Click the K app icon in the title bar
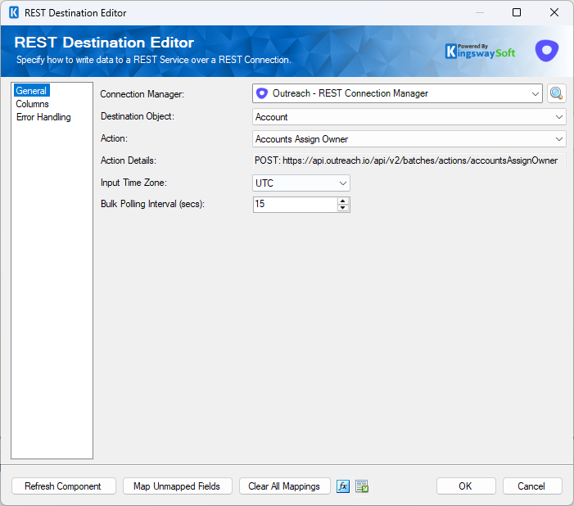574x506 pixels. [14, 12]
